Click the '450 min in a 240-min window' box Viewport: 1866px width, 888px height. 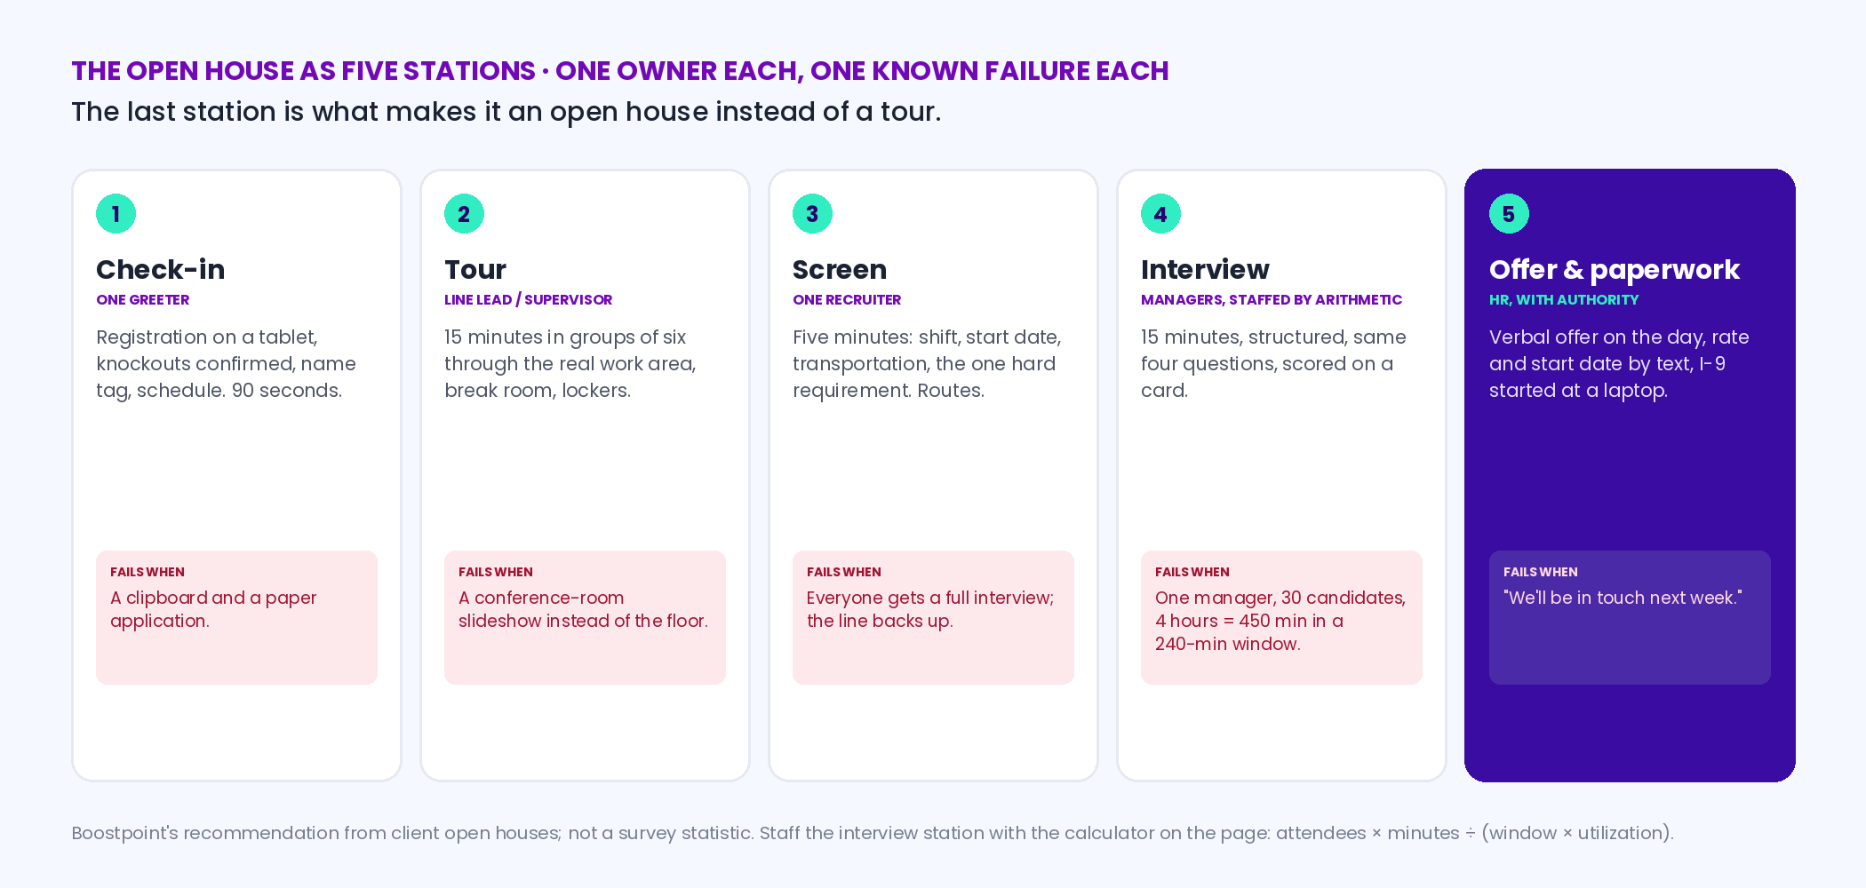pos(1281,617)
